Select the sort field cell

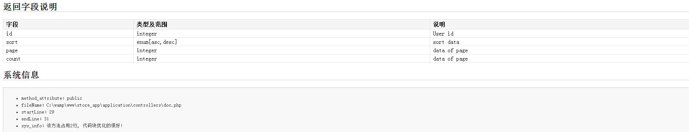68,42
